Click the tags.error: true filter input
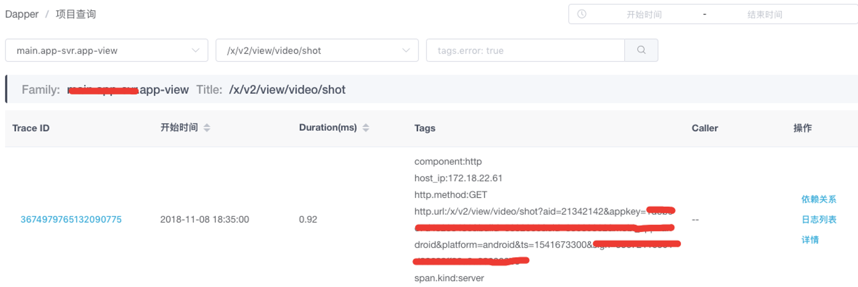The image size is (858, 287). coord(525,50)
